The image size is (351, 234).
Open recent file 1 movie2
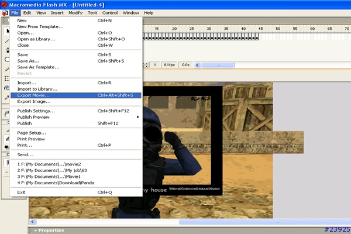(76, 164)
